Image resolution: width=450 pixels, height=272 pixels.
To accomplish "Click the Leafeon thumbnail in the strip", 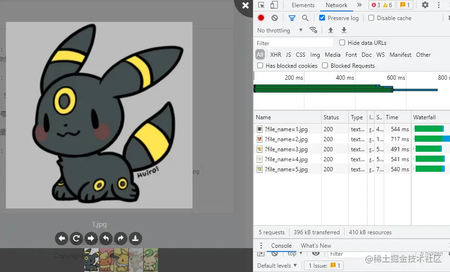I will (151, 260).
